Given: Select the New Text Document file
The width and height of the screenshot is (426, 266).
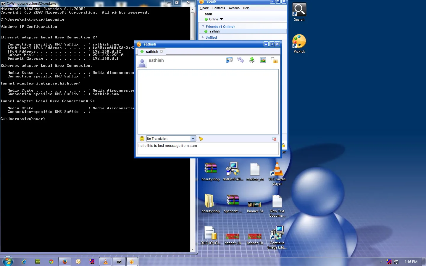Looking at the screenshot, I should 277,206.
